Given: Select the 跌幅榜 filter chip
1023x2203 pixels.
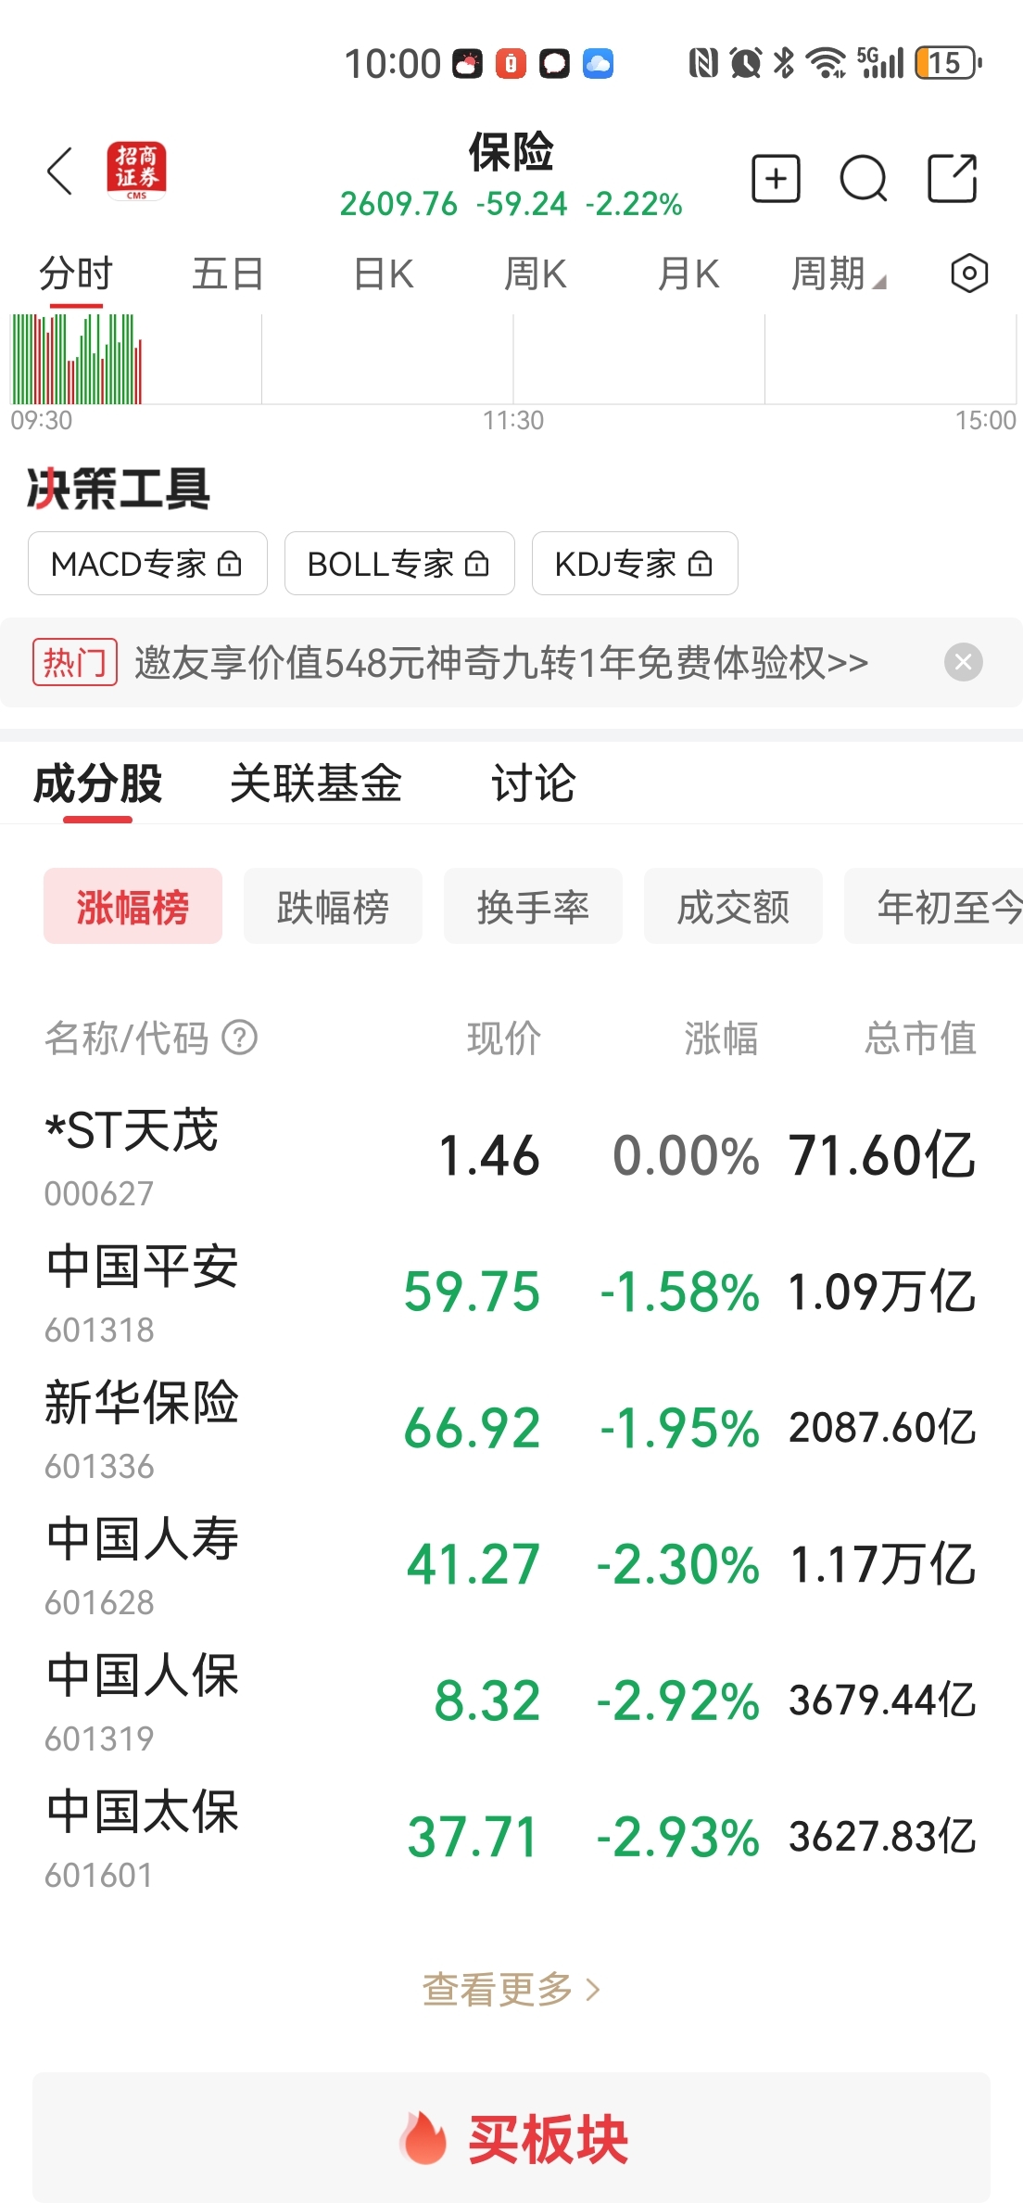Looking at the screenshot, I should coord(333,906).
